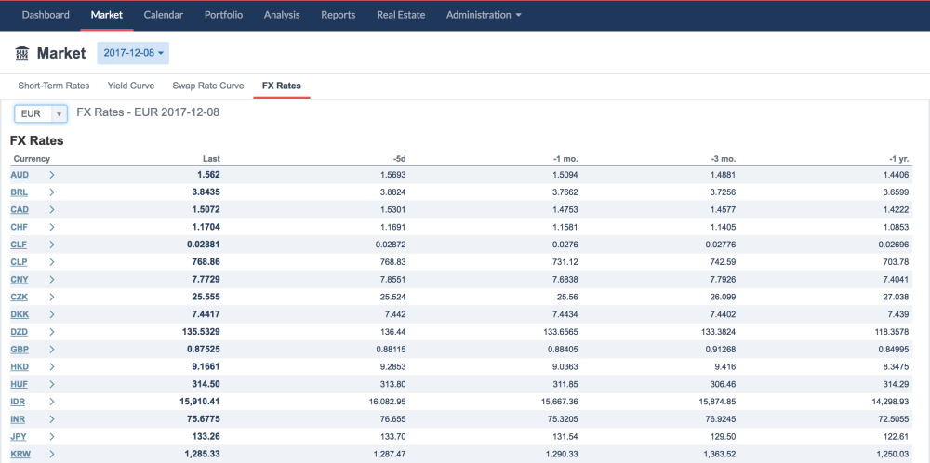The width and height of the screenshot is (930, 463).
Task: Open the BRL currency link
Action: click(19, 192)
